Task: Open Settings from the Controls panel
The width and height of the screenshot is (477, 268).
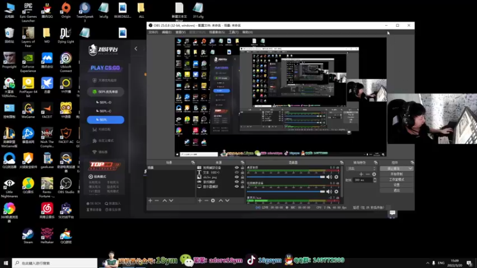Action: click(x=397, y=185)
